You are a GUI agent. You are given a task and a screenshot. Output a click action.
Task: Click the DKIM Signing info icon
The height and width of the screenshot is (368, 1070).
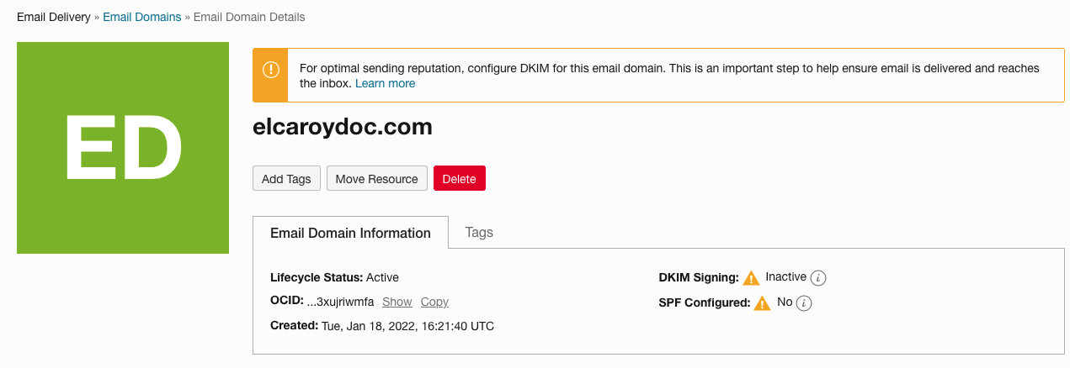point(818,278)
